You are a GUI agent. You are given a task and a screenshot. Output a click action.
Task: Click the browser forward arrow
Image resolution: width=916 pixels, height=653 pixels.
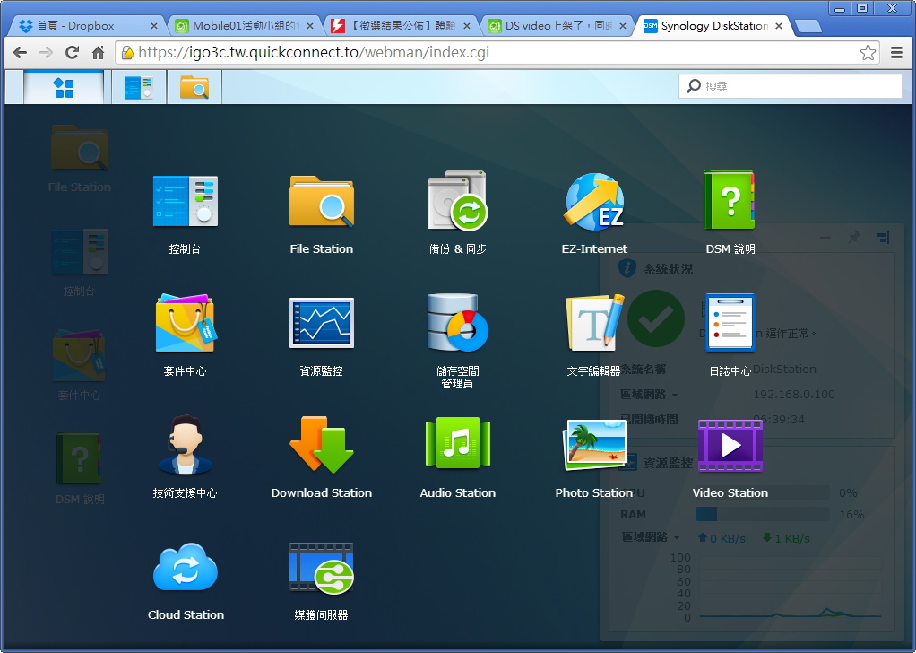[46, 53]
